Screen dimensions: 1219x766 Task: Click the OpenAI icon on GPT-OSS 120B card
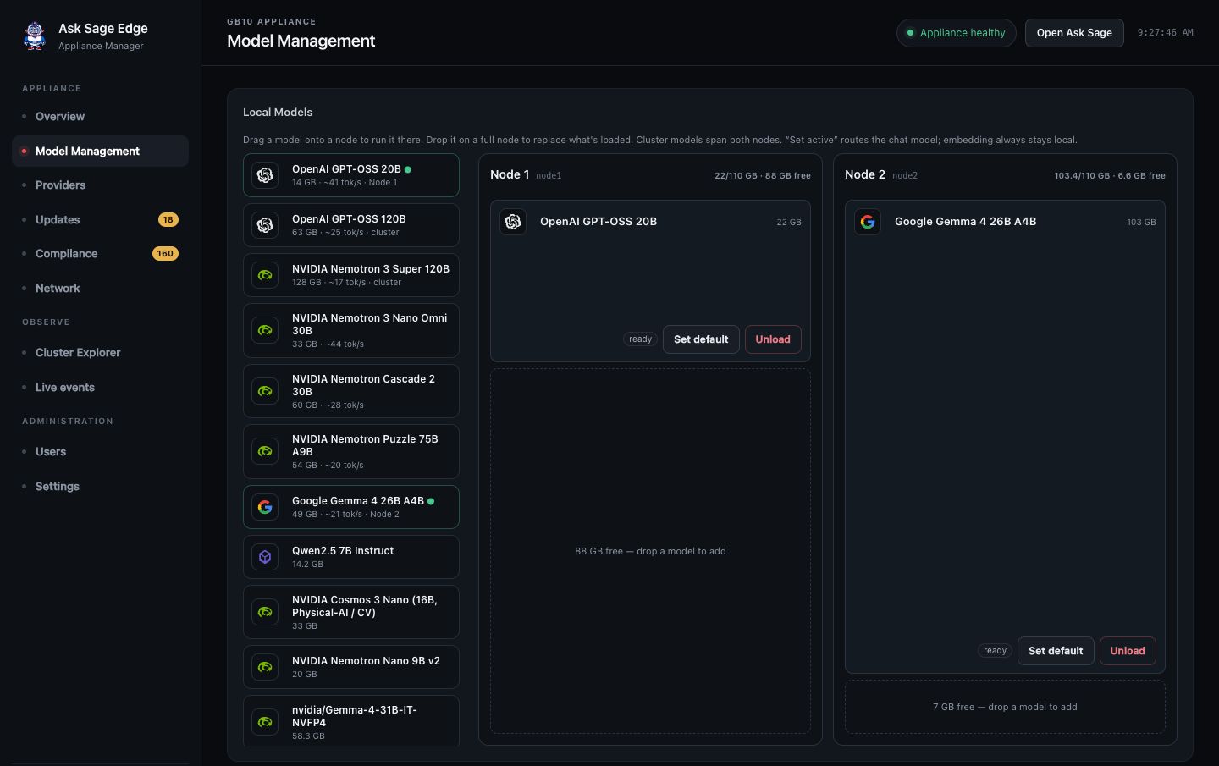(x=265, y=225)
